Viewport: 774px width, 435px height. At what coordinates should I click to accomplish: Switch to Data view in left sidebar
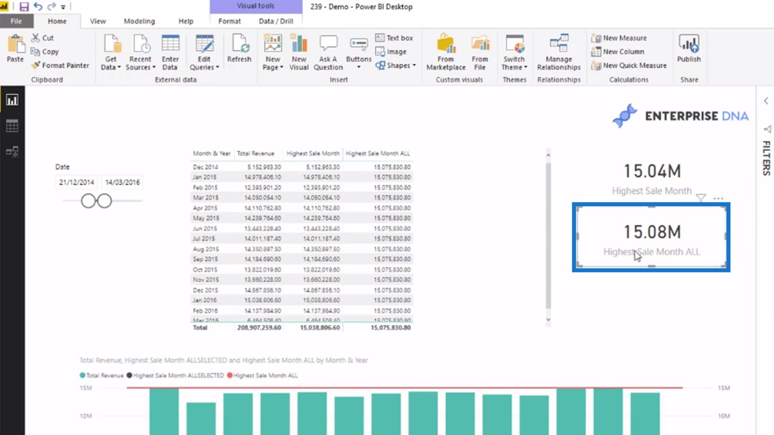click(x=12, y=126)
